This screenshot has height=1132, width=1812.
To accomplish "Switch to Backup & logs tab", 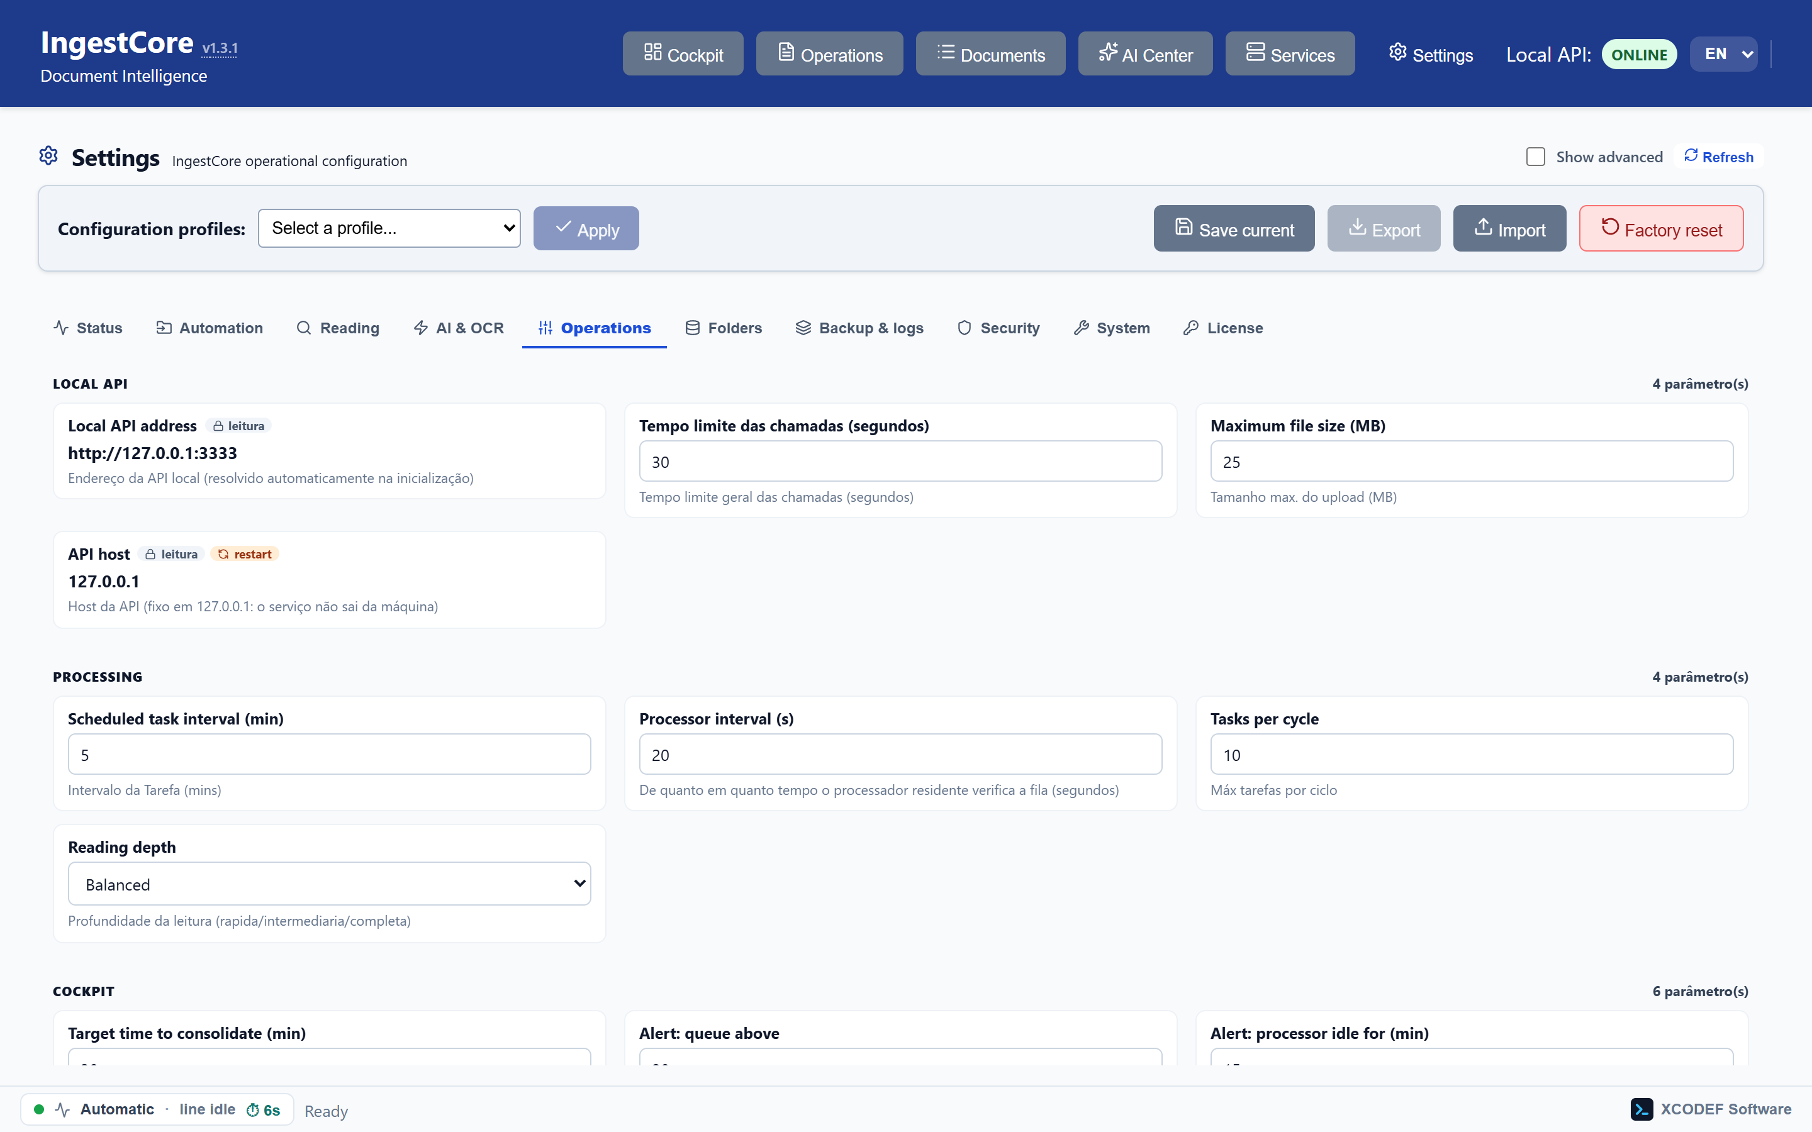I will click(x=859, y=328).
